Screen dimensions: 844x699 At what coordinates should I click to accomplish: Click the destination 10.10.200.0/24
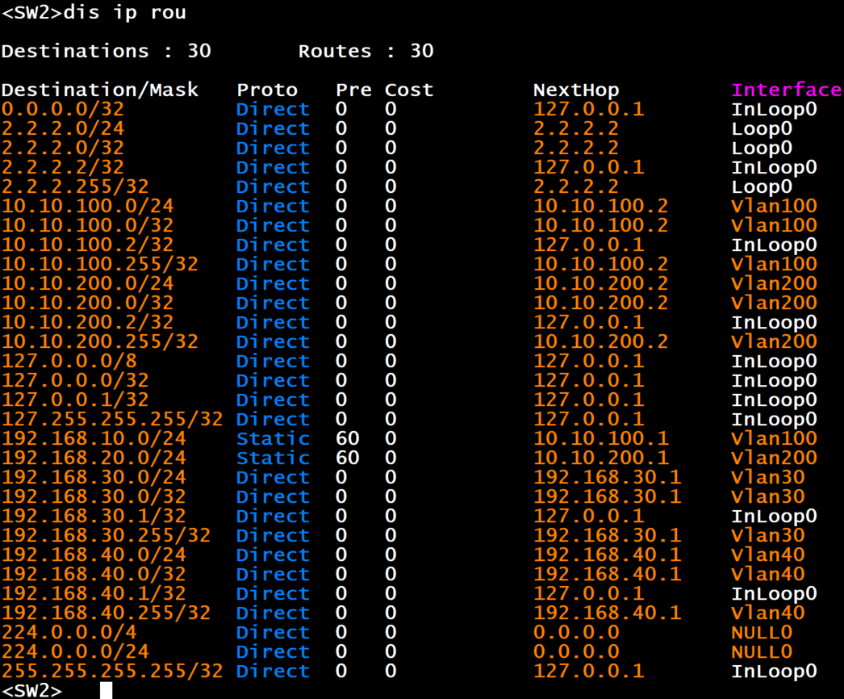[88, 283]
